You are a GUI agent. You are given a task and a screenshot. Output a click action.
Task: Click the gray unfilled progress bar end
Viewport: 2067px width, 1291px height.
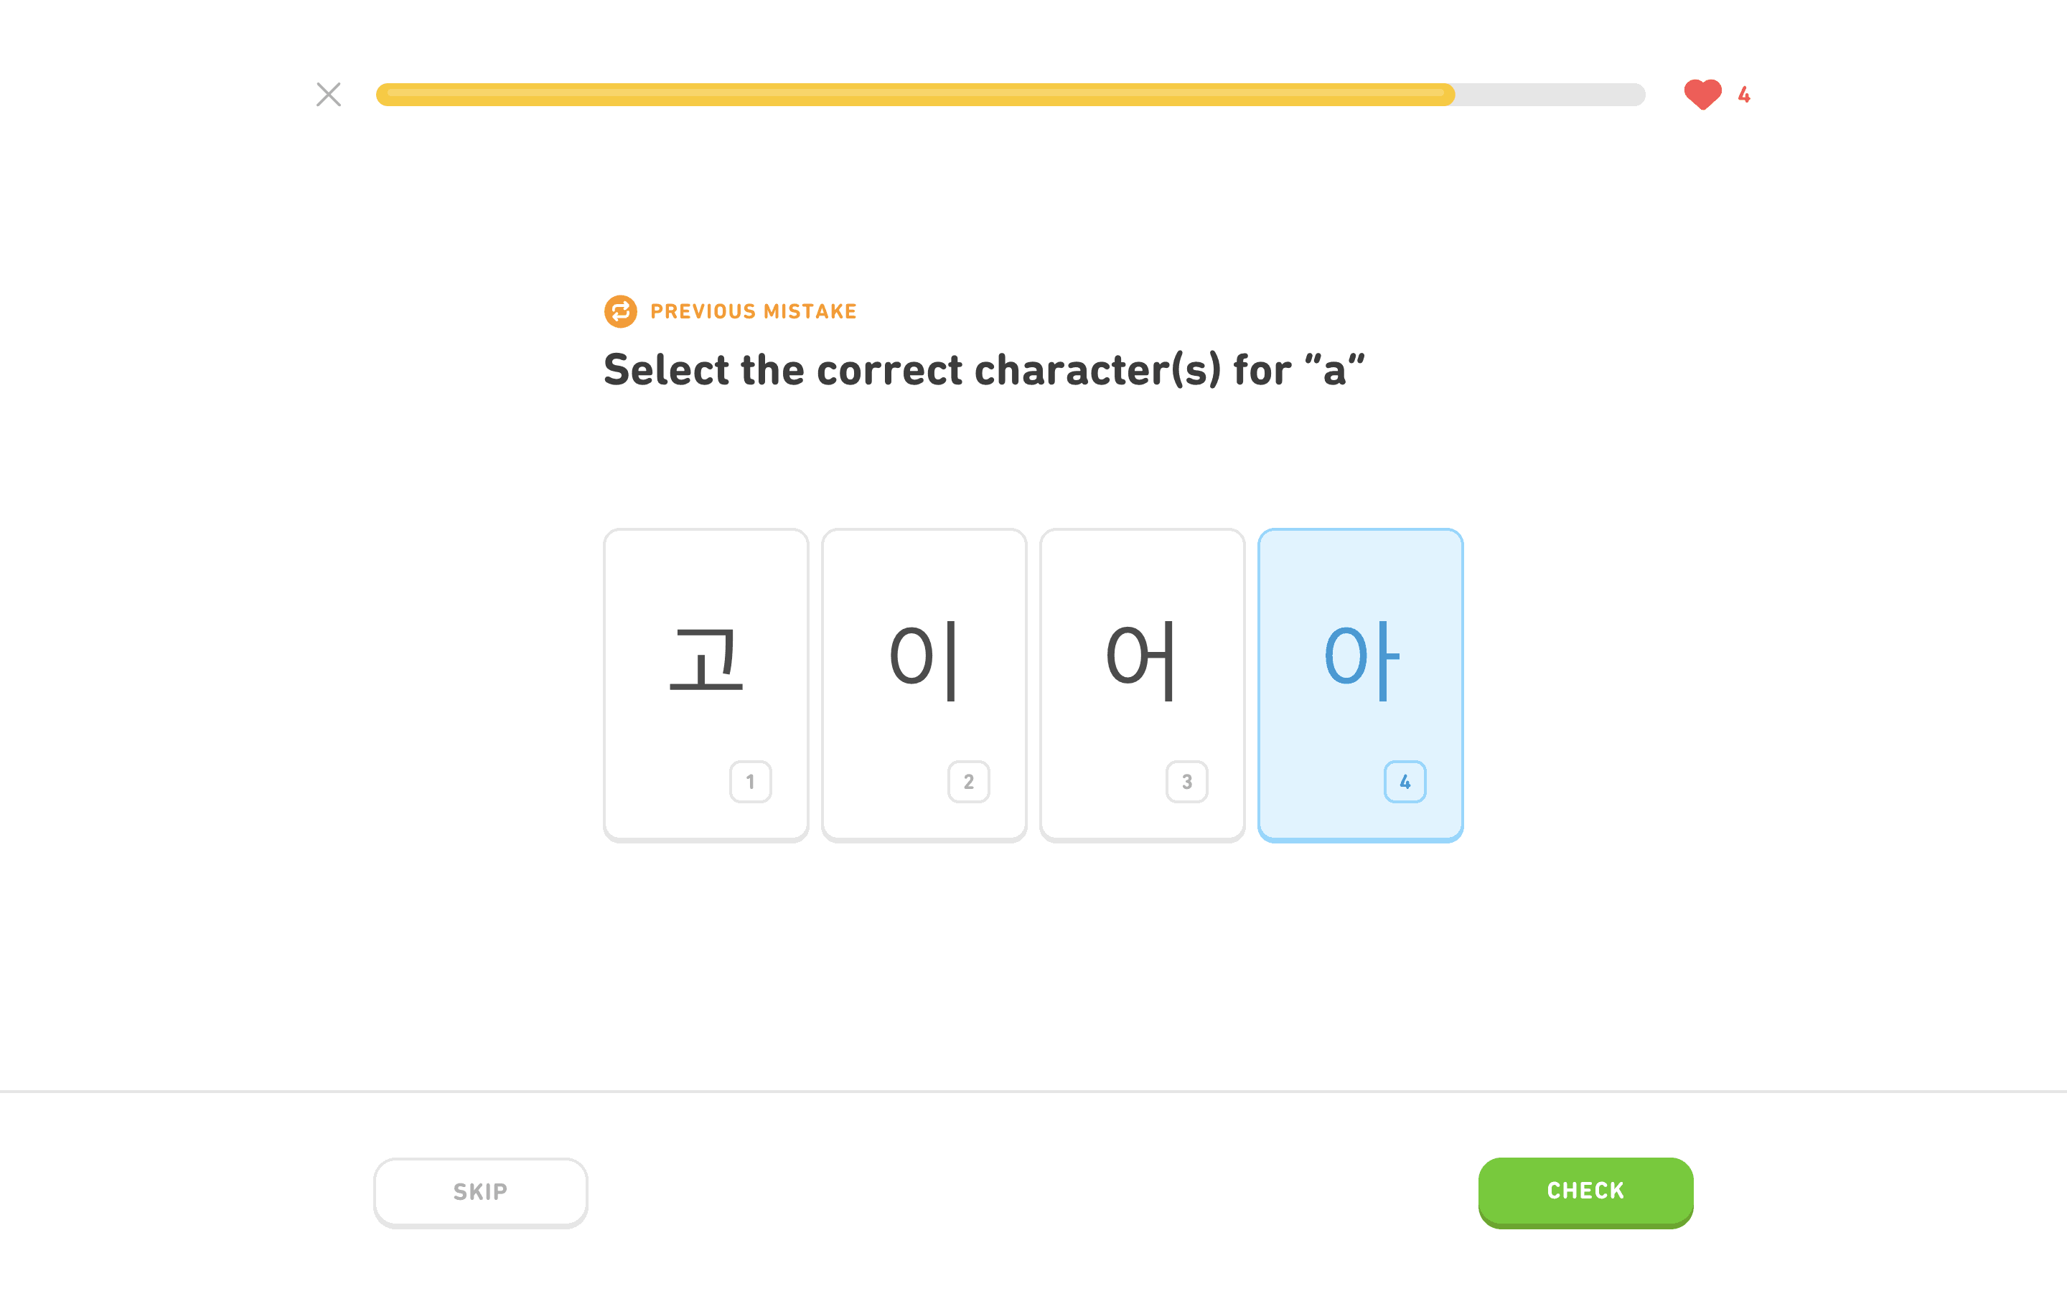pyautogui.click(x=1550, y=94)
